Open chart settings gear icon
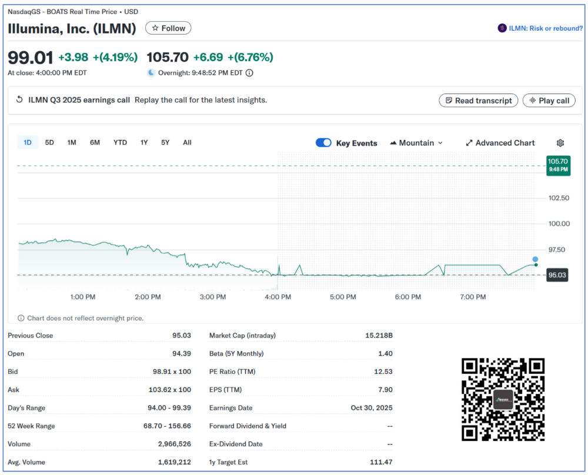The image size is (588, 475). pyautogui.click(x=560, y=143)
